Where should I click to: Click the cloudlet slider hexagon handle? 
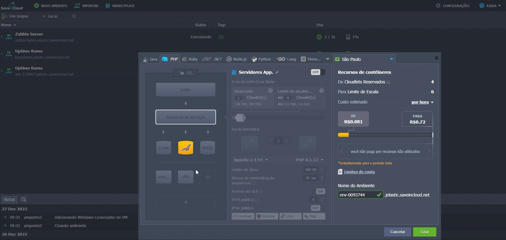[x=240, y=118]
